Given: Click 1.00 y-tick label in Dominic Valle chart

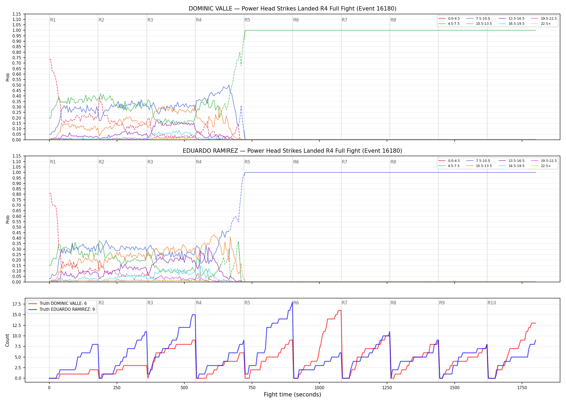Looking at the screenshot, I should point(17,30).
